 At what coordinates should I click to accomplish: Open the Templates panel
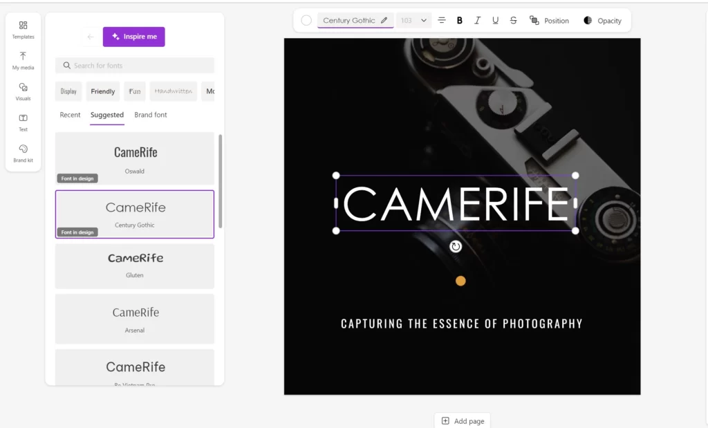[23, 30]
